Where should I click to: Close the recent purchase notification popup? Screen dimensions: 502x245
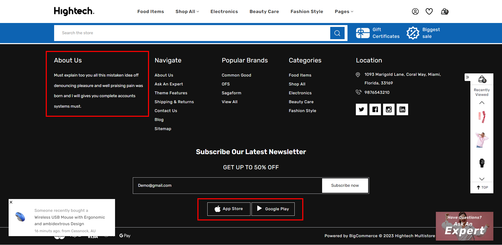[x=11, y=202]
